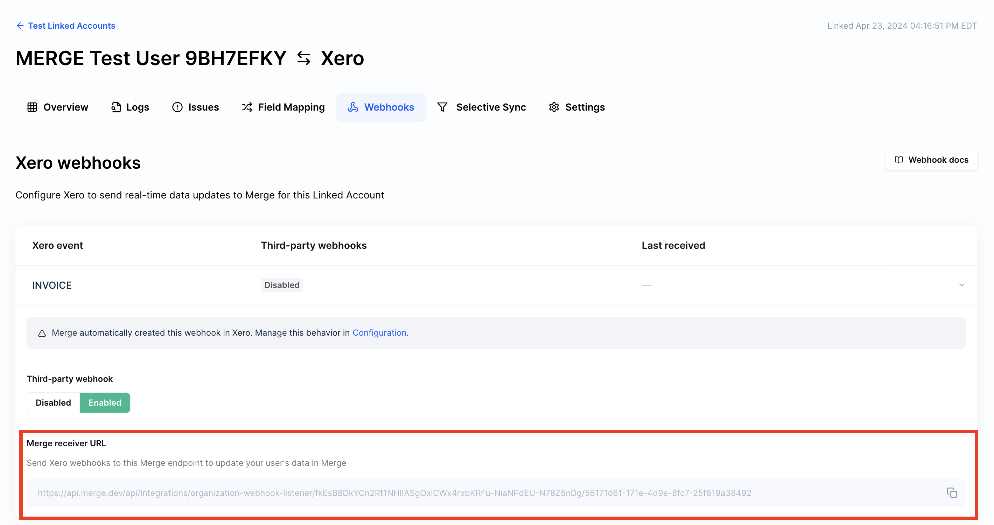Viewport: 994px width, 525px height.
Task: Click the Issues alert circle icon
Action: click(x=177, y=107)
